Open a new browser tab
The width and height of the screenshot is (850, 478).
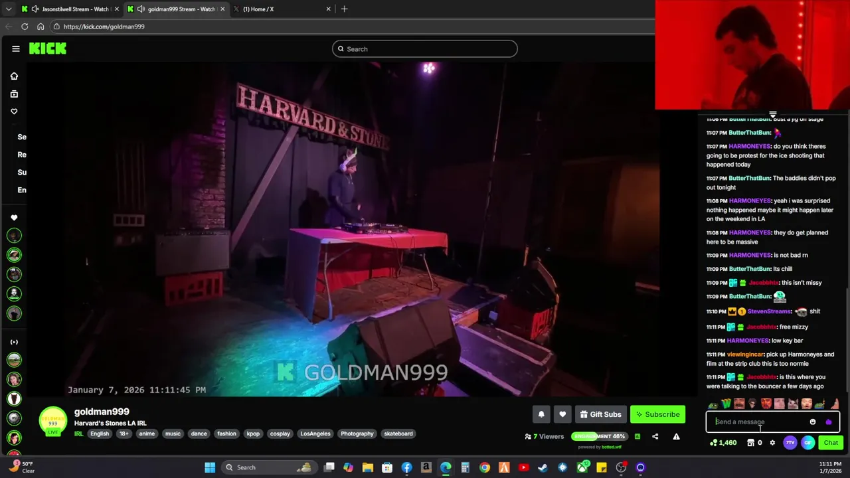344,9
